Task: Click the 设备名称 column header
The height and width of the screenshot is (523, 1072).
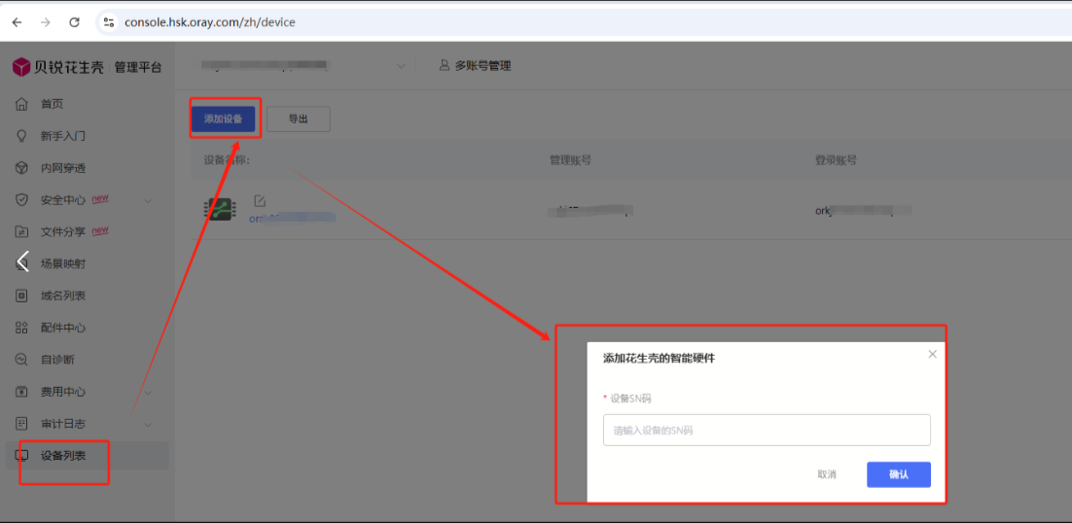Action: [x=227, y=160]
